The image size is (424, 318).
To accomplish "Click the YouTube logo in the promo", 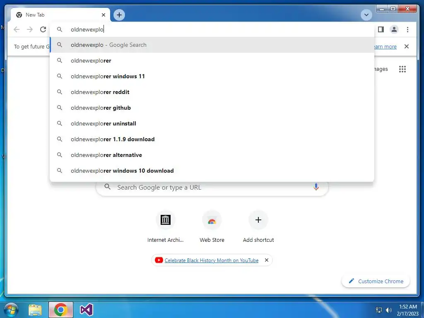I will point(159,260).
